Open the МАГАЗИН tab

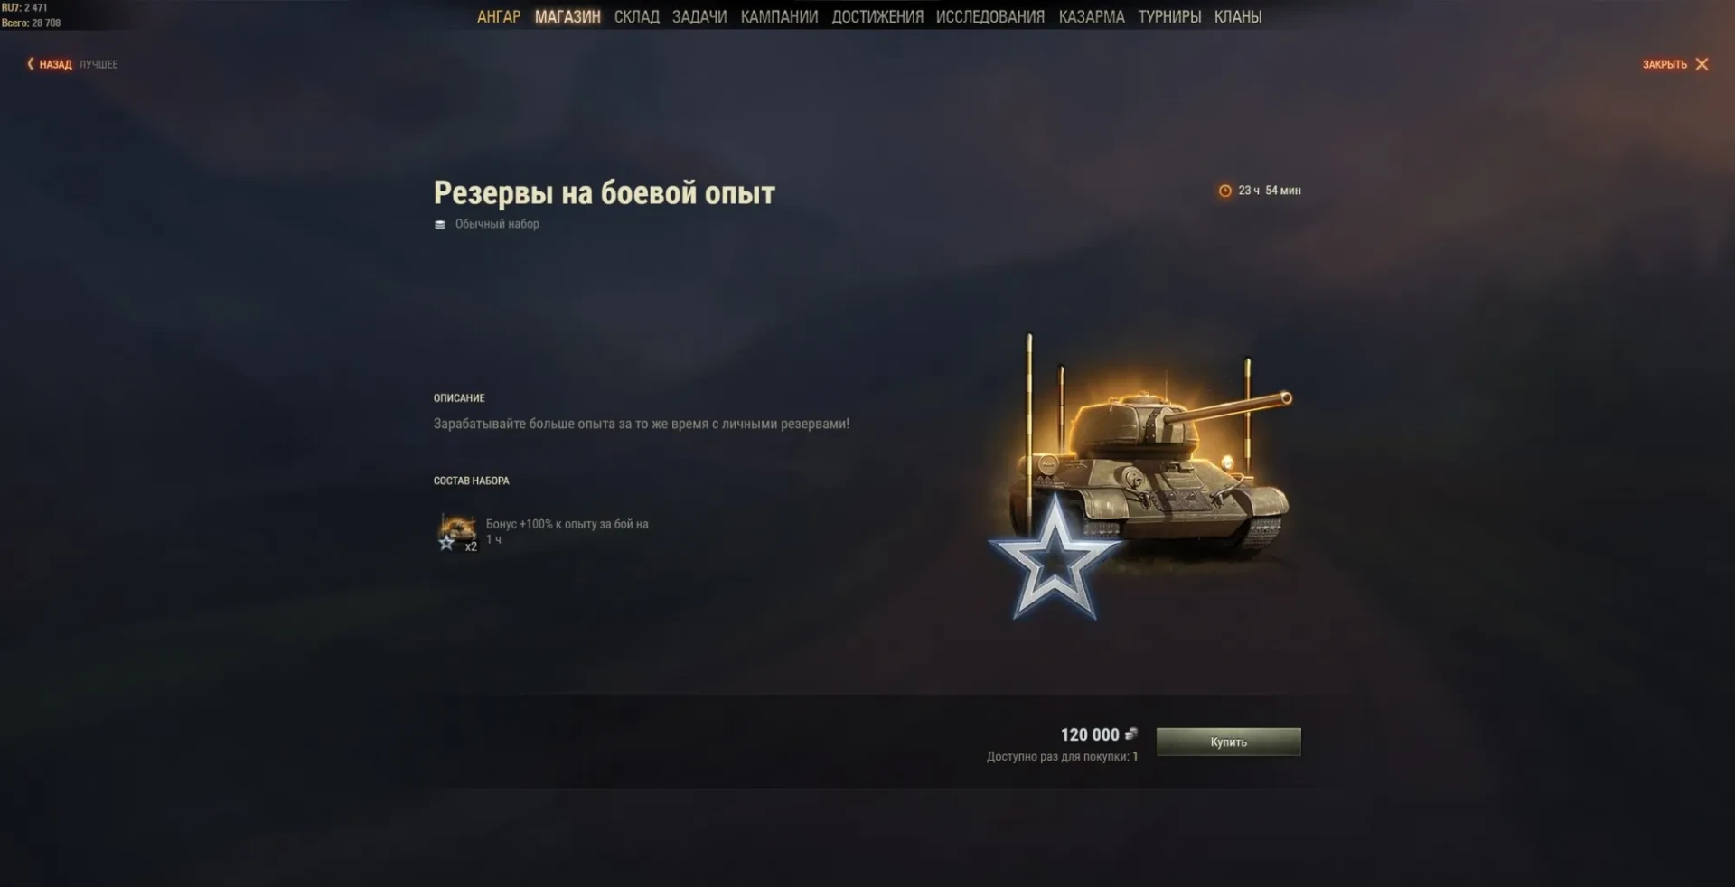point(567,16)
